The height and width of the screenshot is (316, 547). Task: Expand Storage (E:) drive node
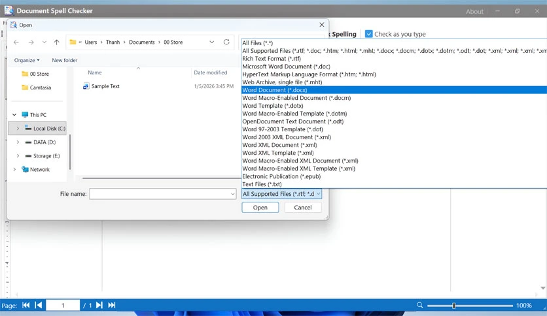pyautogui.click(x=18, y=155)
